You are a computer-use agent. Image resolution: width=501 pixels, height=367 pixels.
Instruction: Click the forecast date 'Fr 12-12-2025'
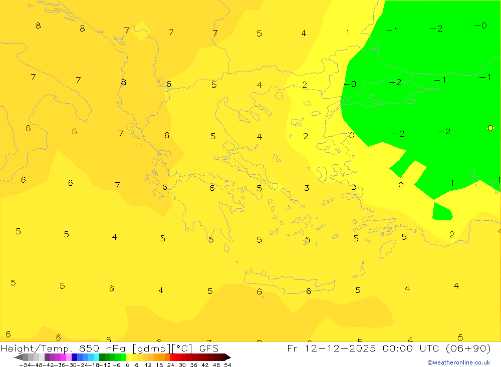(x=332, y=348)
